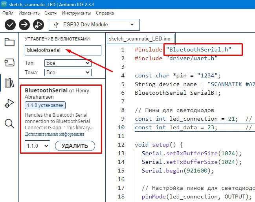Open the Изменить menu

click(x=29, y=13)
